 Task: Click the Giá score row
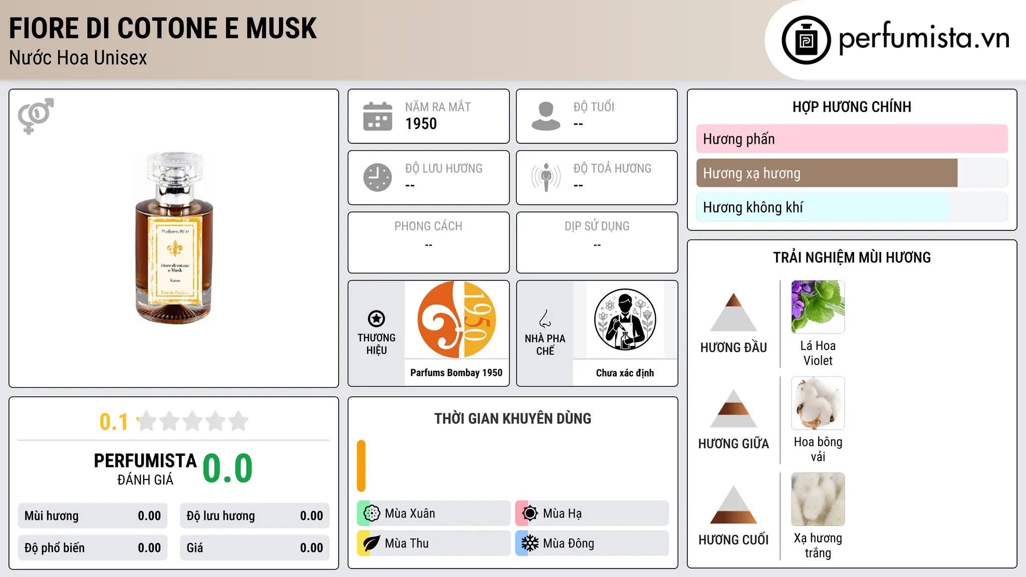click(x=254, y=548)
